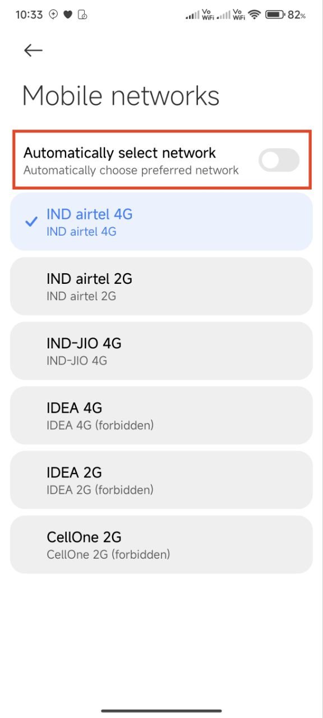This screenshot has height=718, width=323.
Task: Tap the Mobile networks title
Action: tap(121, 95)
